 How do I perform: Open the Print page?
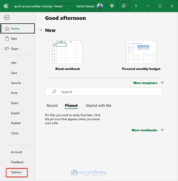tap(14, 93)
